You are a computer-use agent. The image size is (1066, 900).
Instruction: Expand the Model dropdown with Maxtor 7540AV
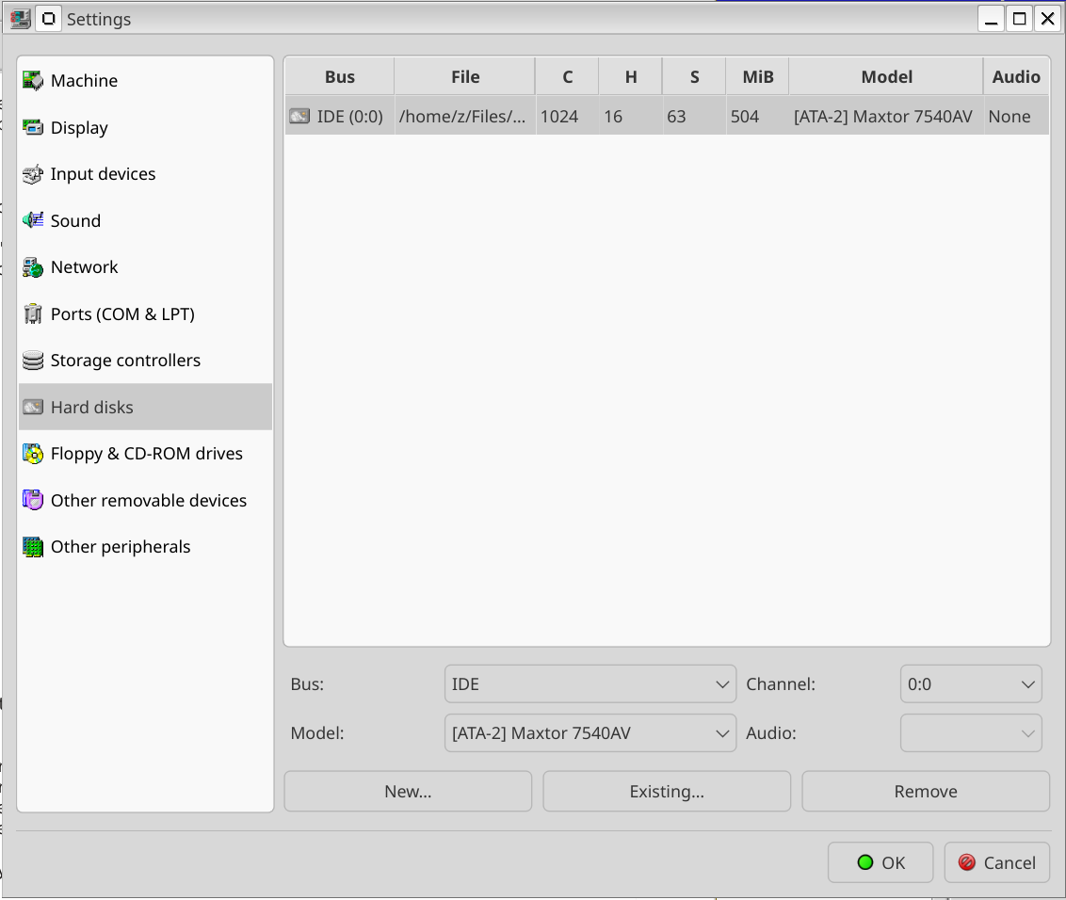point(590,733)
